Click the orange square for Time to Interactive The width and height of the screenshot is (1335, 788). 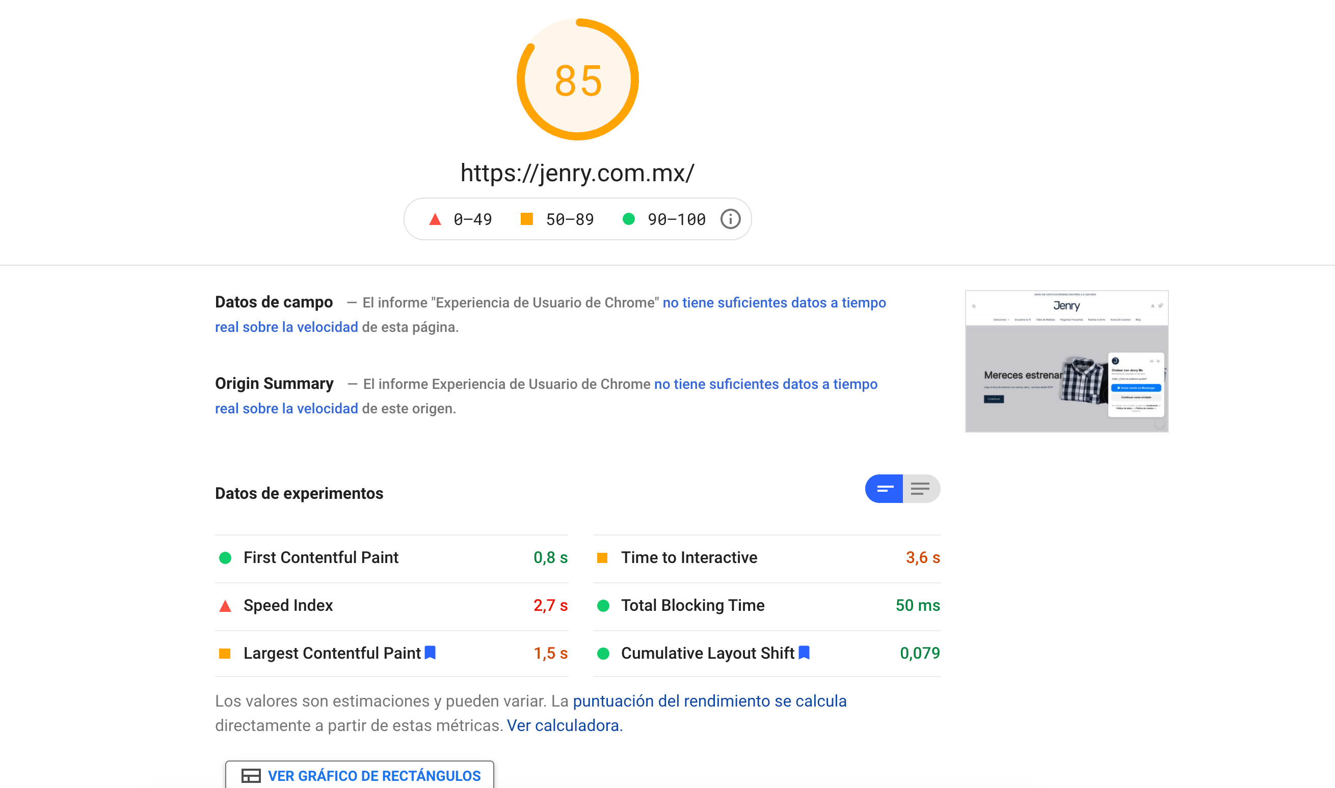click(x=602, y=558)
